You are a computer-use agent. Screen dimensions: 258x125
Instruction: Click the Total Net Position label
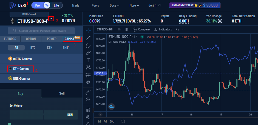tap(243, 16)
